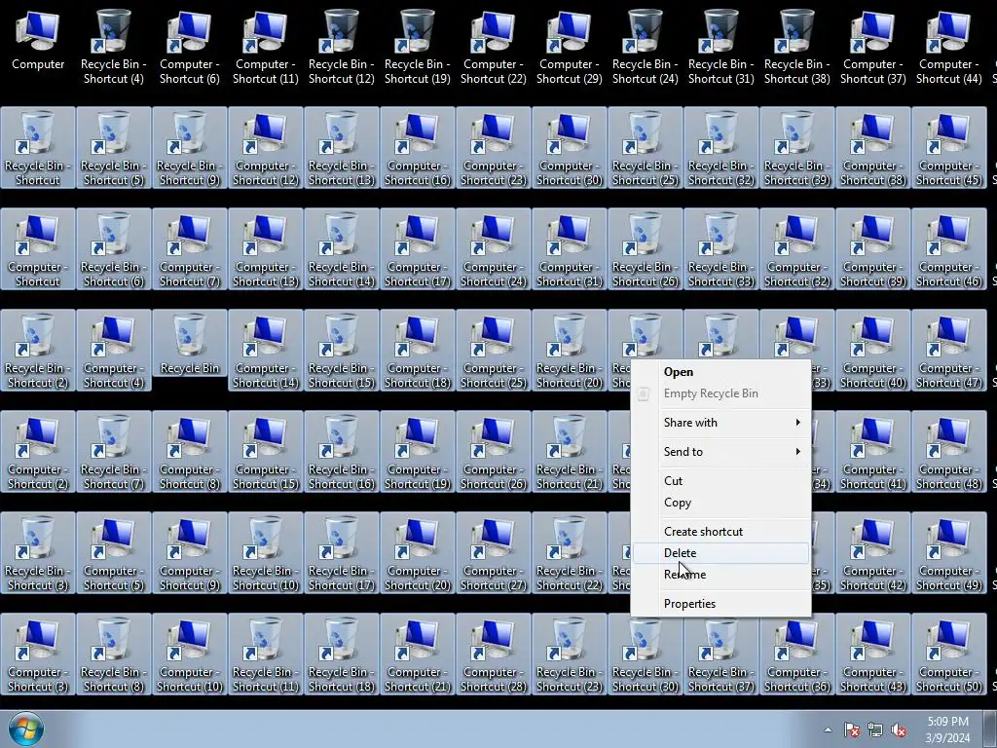Select Computer - Shortcut (23) icon
997x748 pixels.
(x=494, y=148)
